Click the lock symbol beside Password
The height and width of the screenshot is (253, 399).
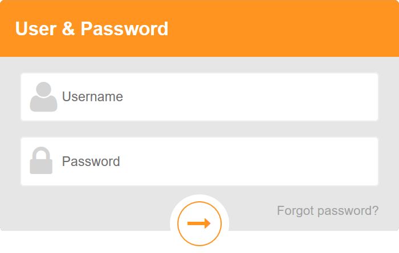41,160
